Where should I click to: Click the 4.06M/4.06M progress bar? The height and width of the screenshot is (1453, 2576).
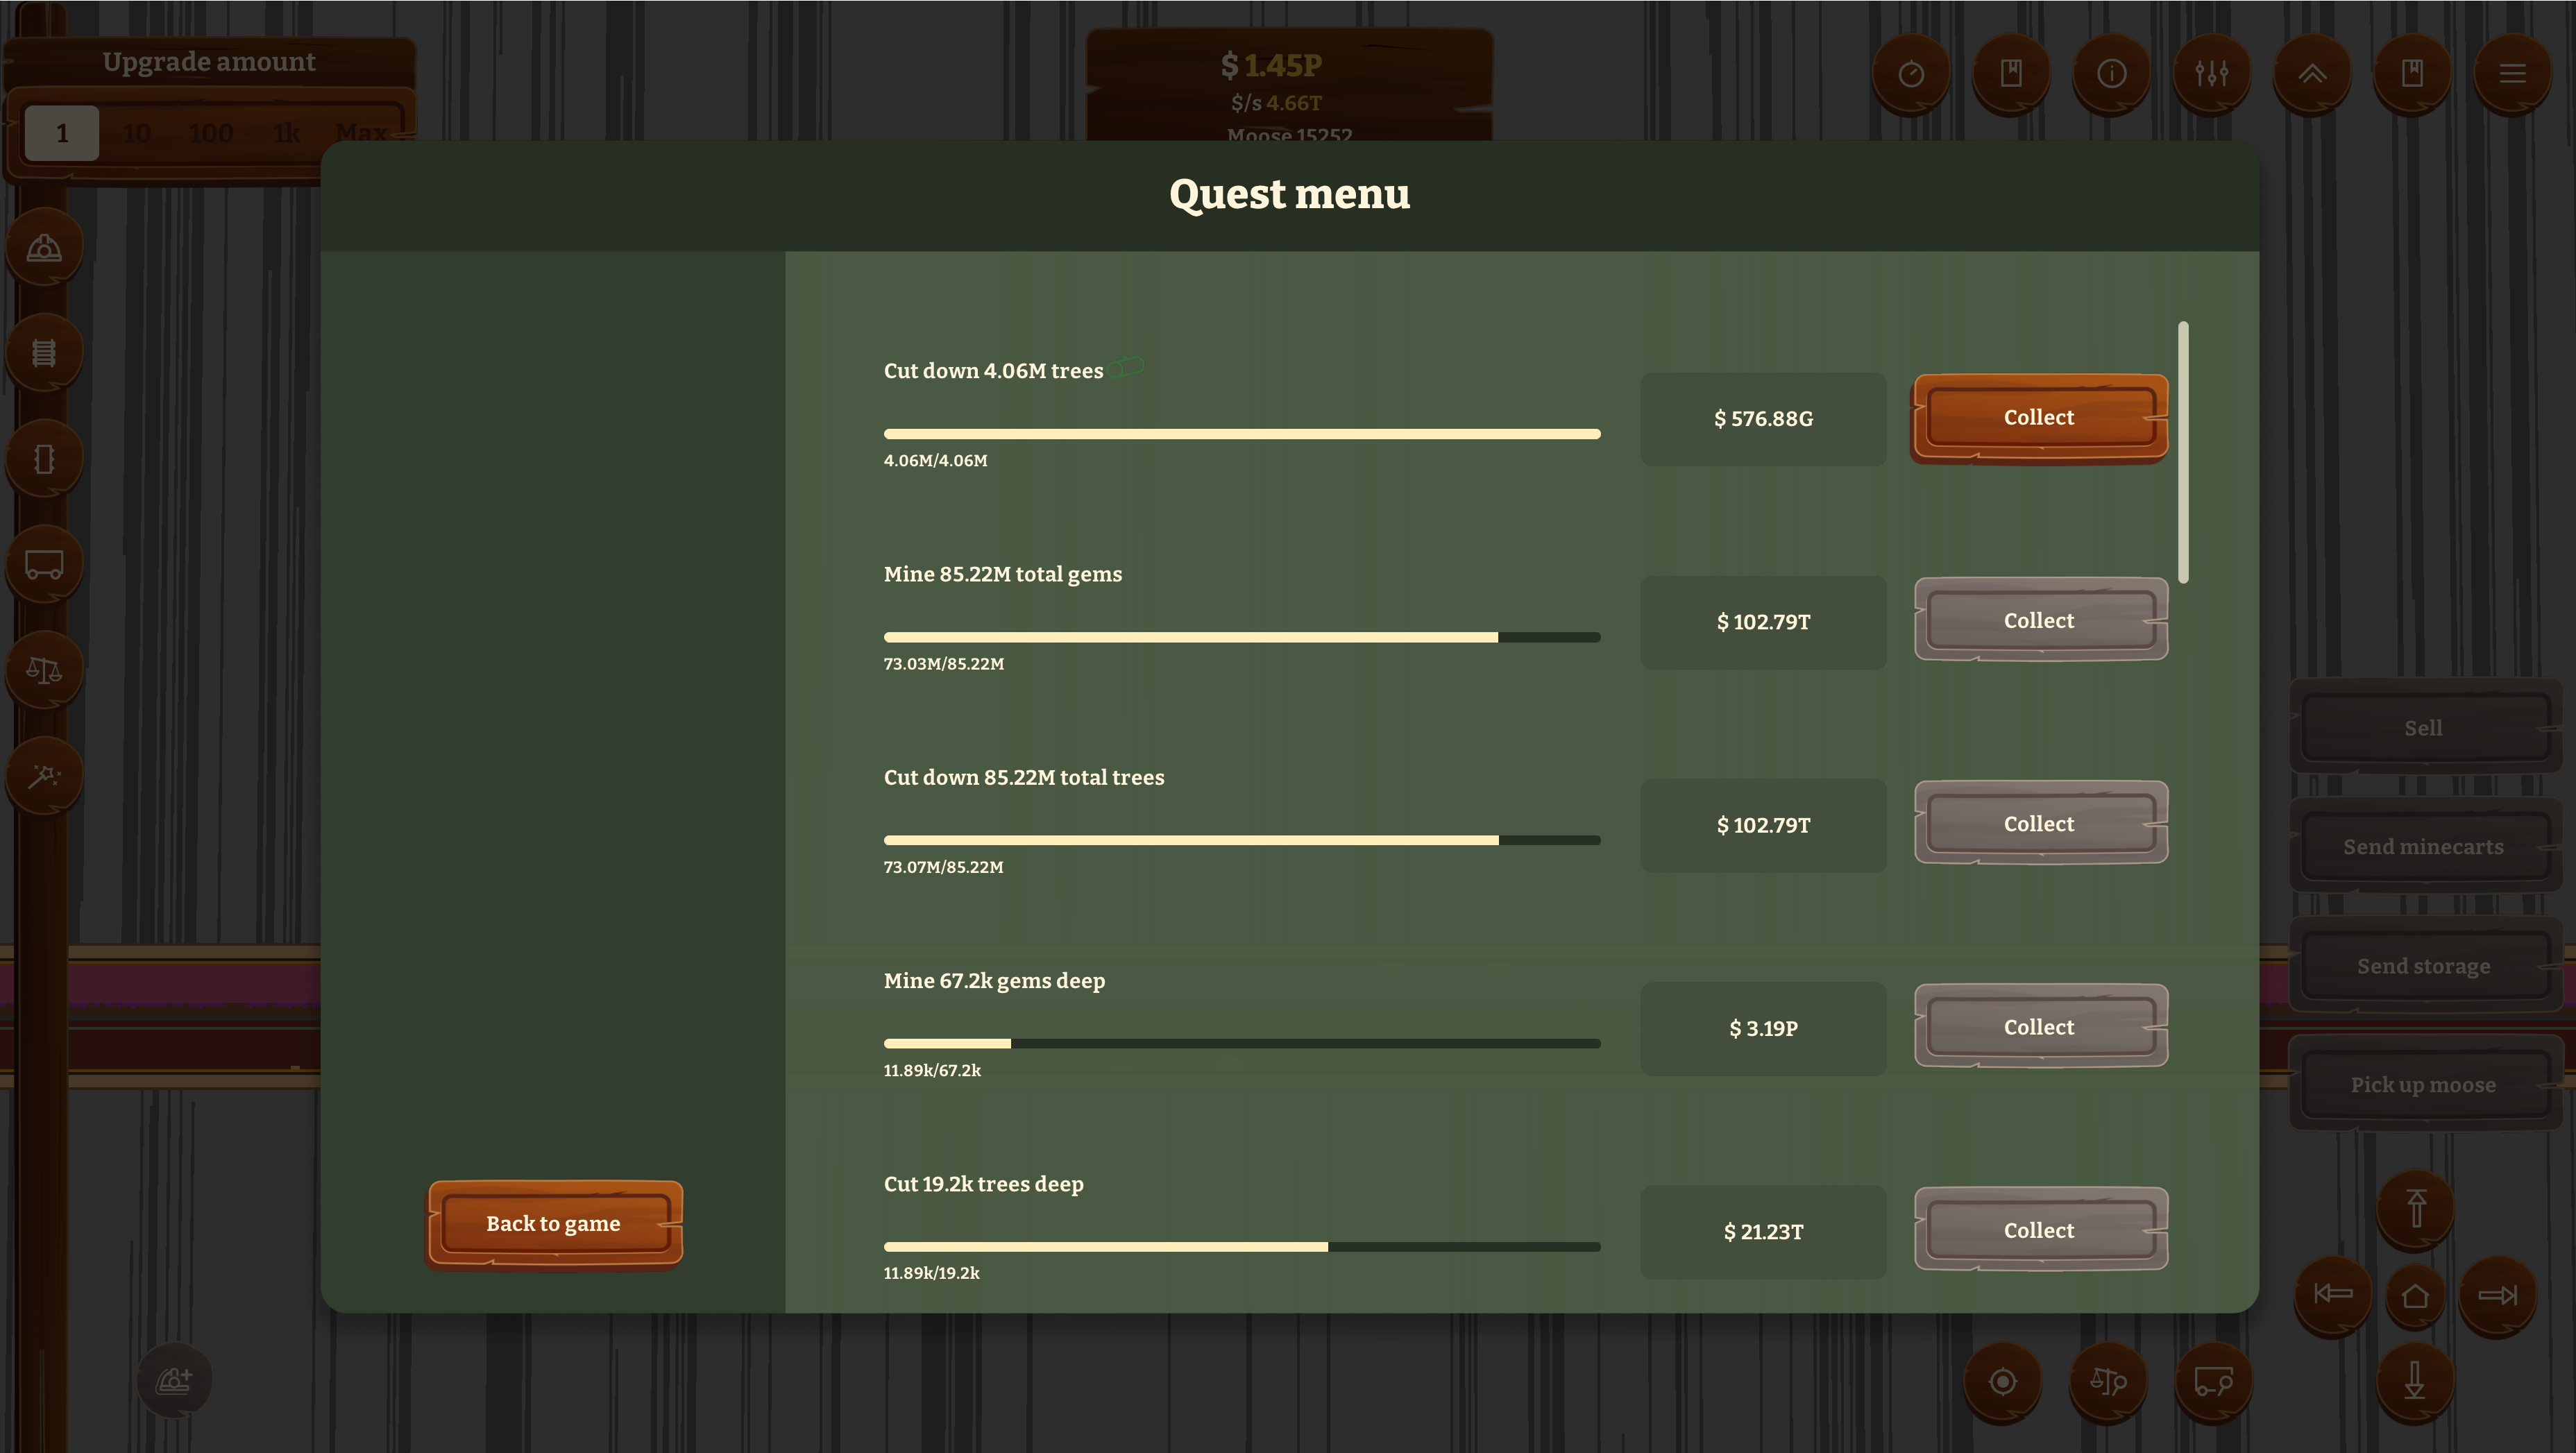pos(1242,434)
